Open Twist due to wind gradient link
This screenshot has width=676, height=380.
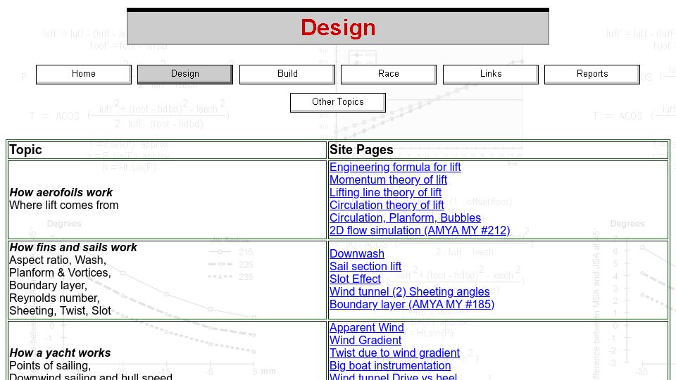click(x=394, y=353)
